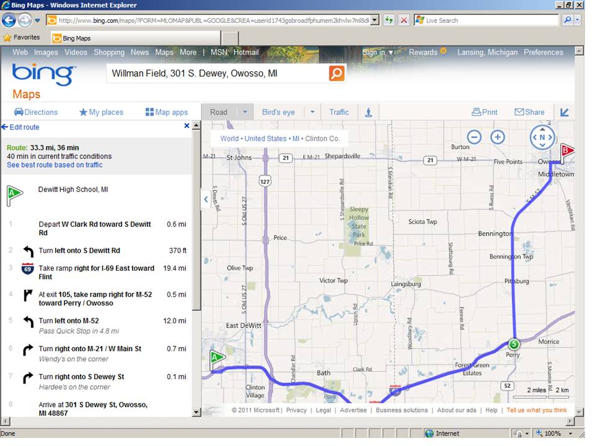Screen dimensions: 595x446
Task: Click turn-right arrow for M-21 / W Main St
Action: 28,349
